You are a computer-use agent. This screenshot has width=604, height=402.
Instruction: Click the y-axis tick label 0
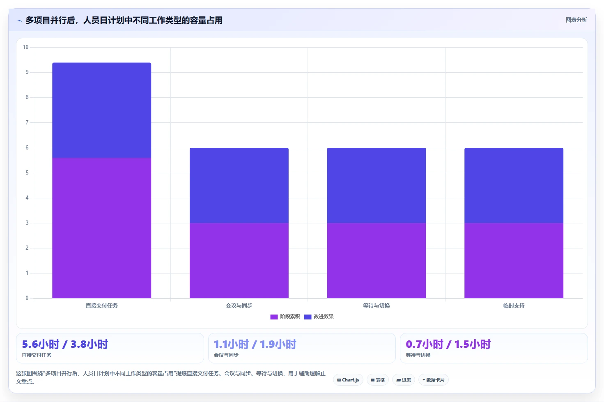pyautogui.click(x=27, y=298)
